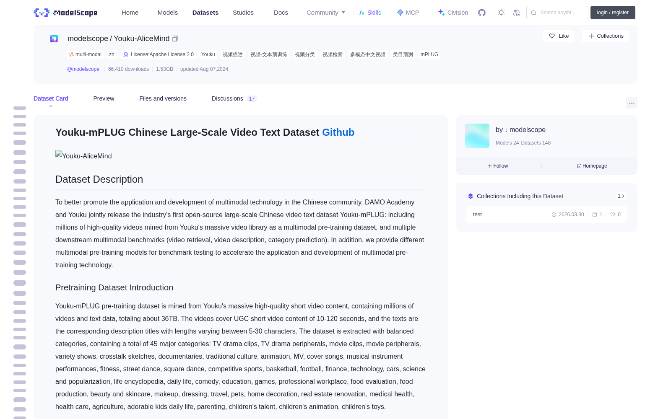Expand the collections list via the 1 chevron
Screen dimensions: 671x419
[x=621, y=196]
